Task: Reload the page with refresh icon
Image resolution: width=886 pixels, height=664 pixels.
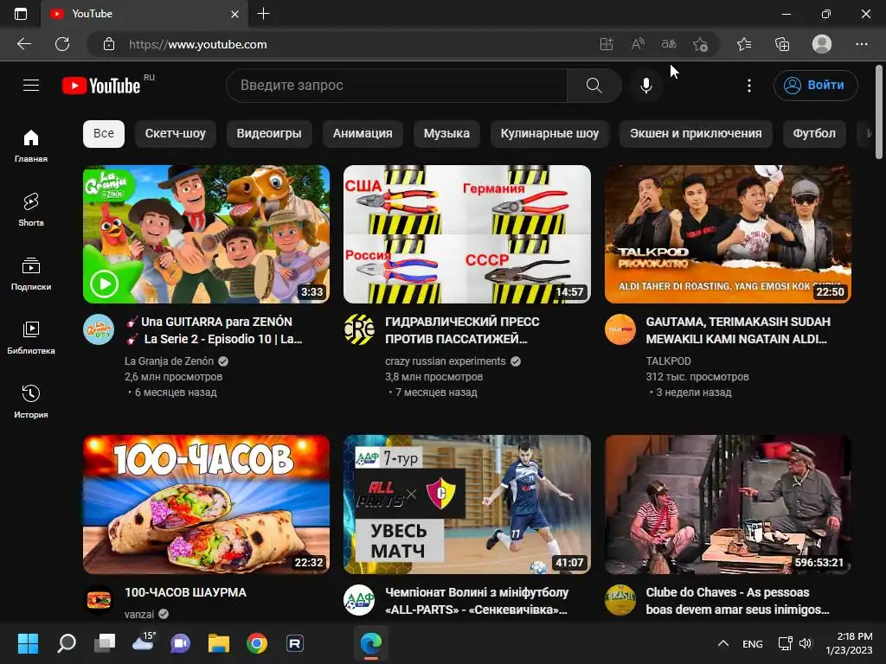Action: coord(62,44)
